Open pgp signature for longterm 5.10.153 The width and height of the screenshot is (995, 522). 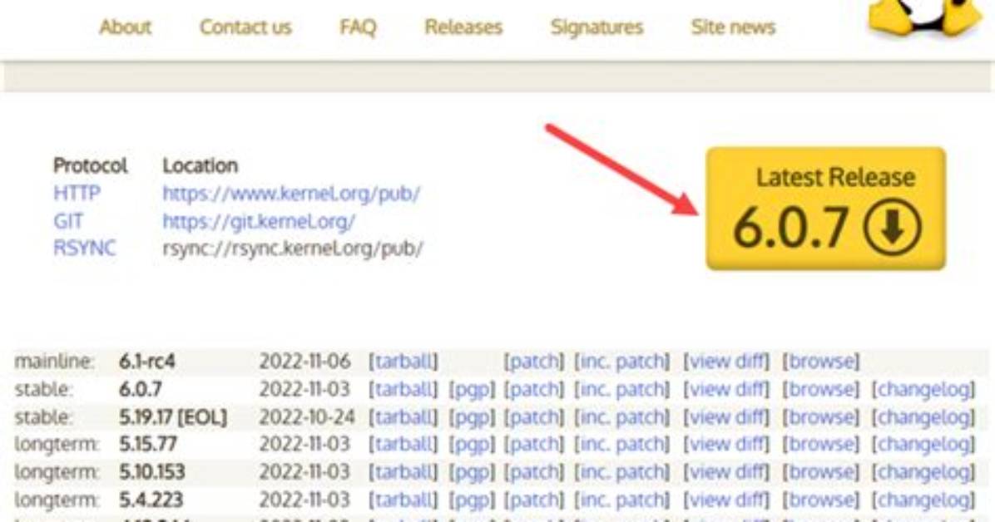pos(472,472)
